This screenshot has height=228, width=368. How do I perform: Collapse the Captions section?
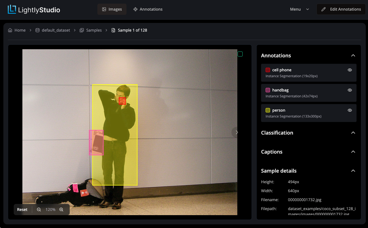(x=353, y=152)
